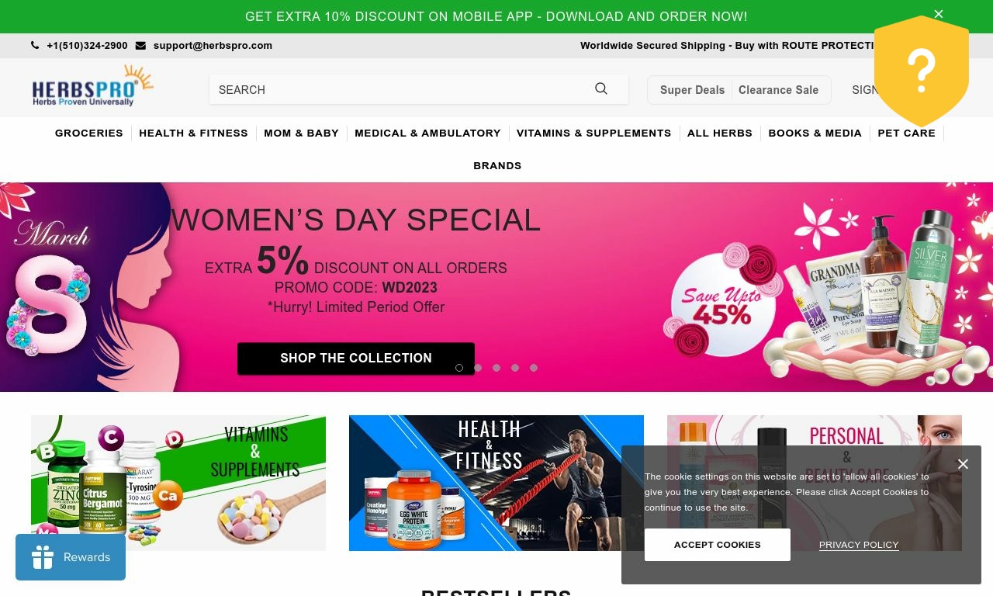Screen dimensions: 993x596
Task: Open the Health & Fitness category banner
Action: (x=496, y=483)
